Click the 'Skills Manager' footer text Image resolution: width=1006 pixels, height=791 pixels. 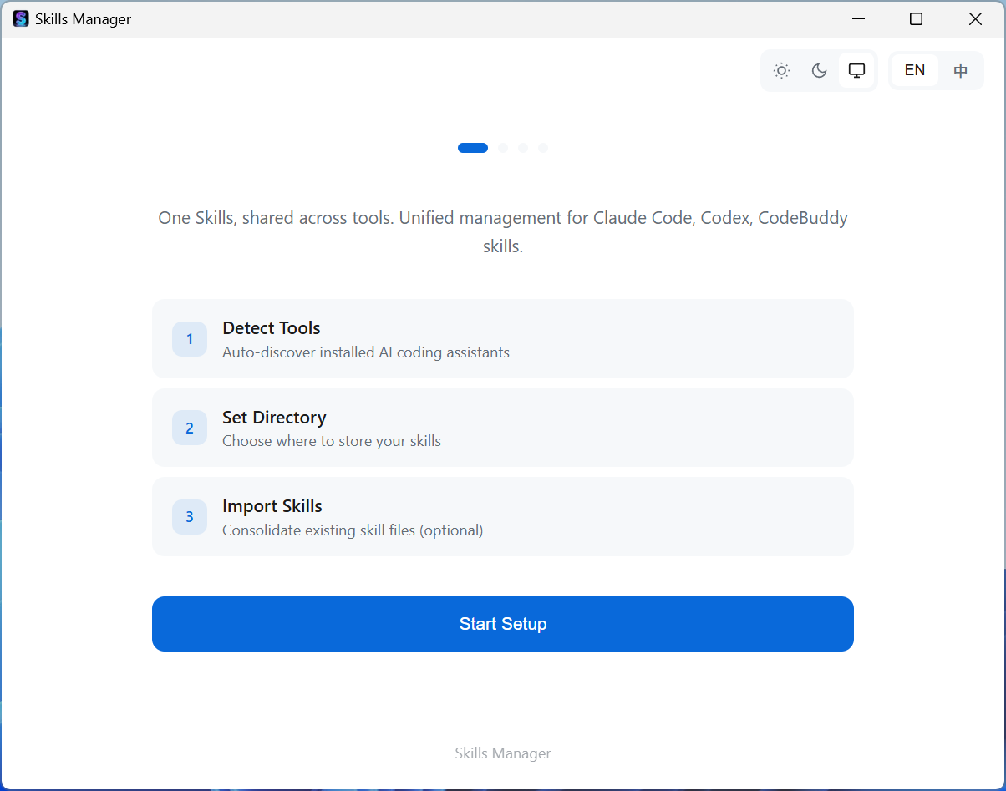point(503,753)
